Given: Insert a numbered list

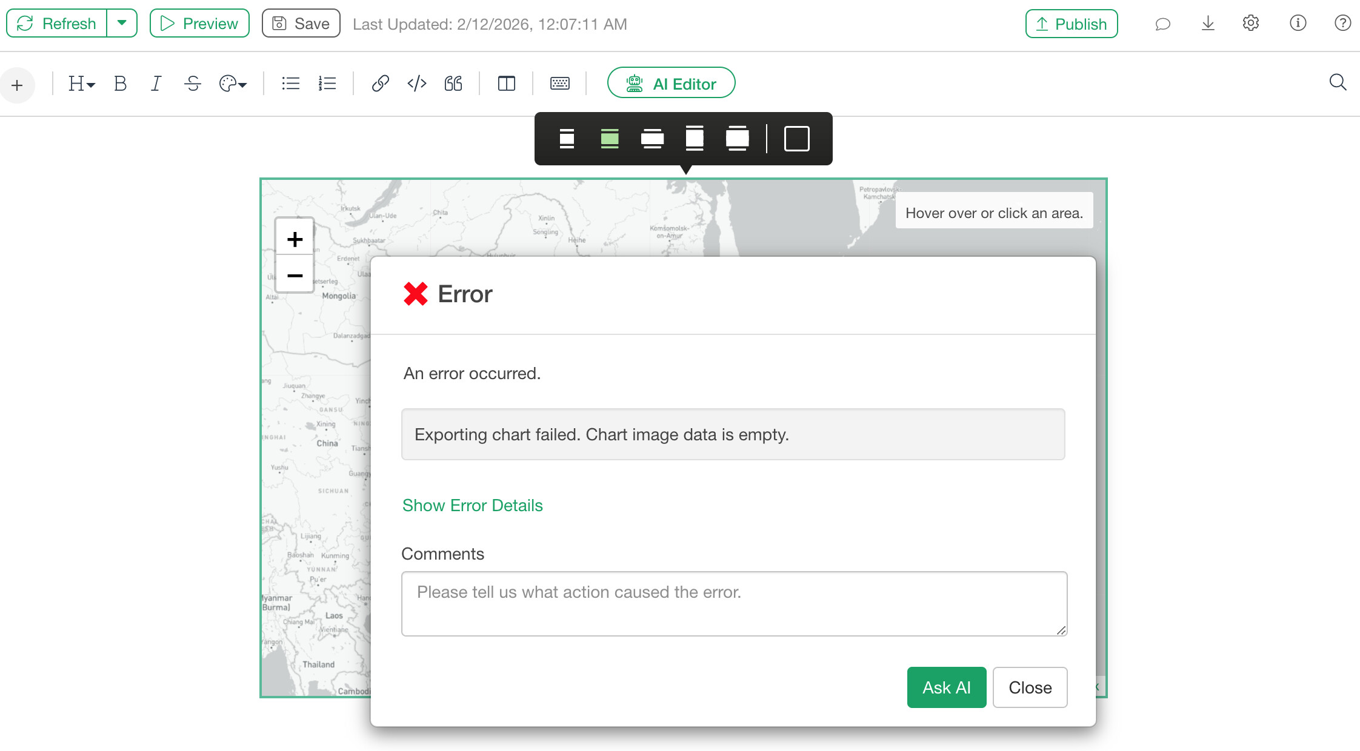Looking at the screenshot, I should point(327,84).
